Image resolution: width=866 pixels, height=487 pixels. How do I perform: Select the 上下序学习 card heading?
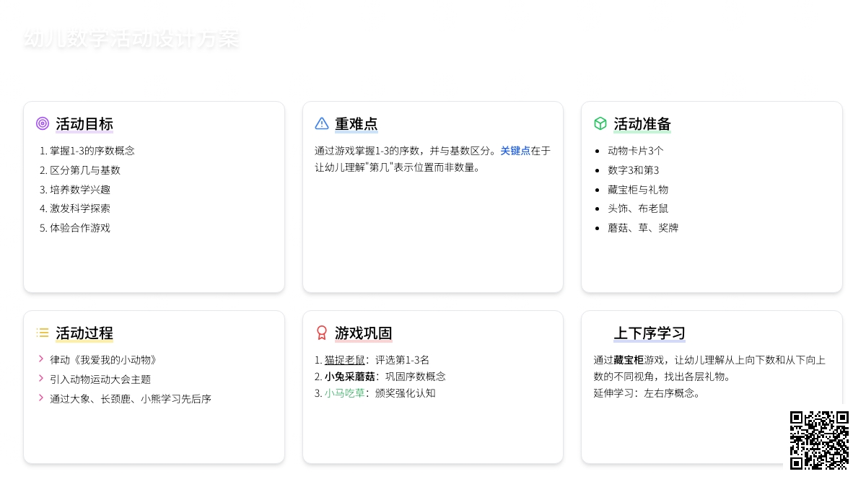(649, 333)
